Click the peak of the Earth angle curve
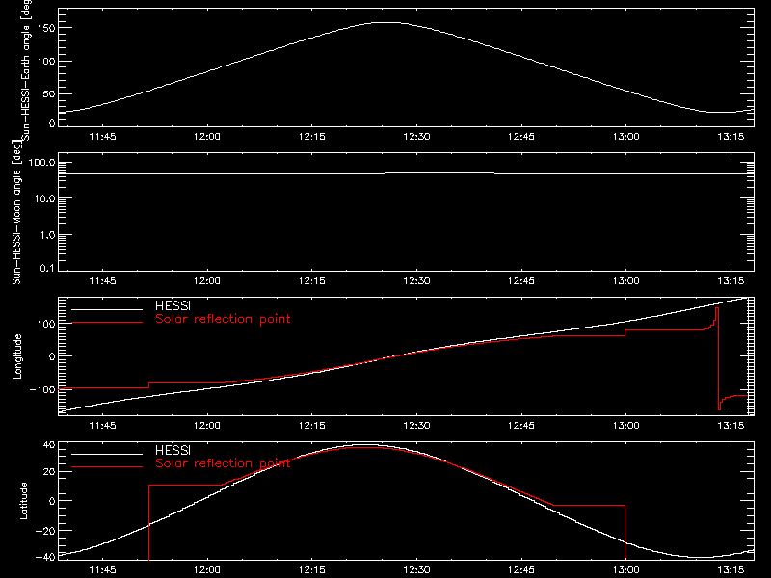The image size is (771, 578). click(x=386, y=22)
